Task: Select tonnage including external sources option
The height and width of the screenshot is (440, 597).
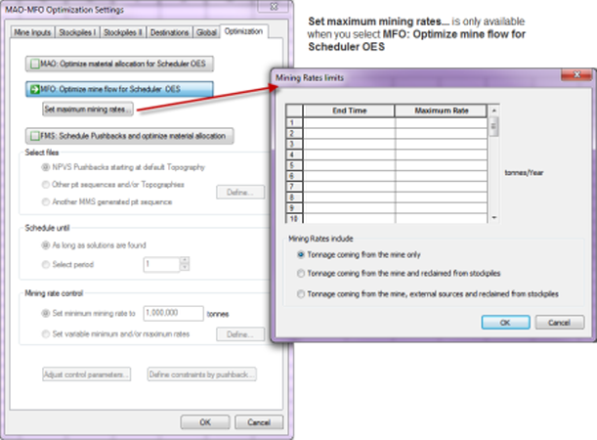Action: click(x=301, y=293)
